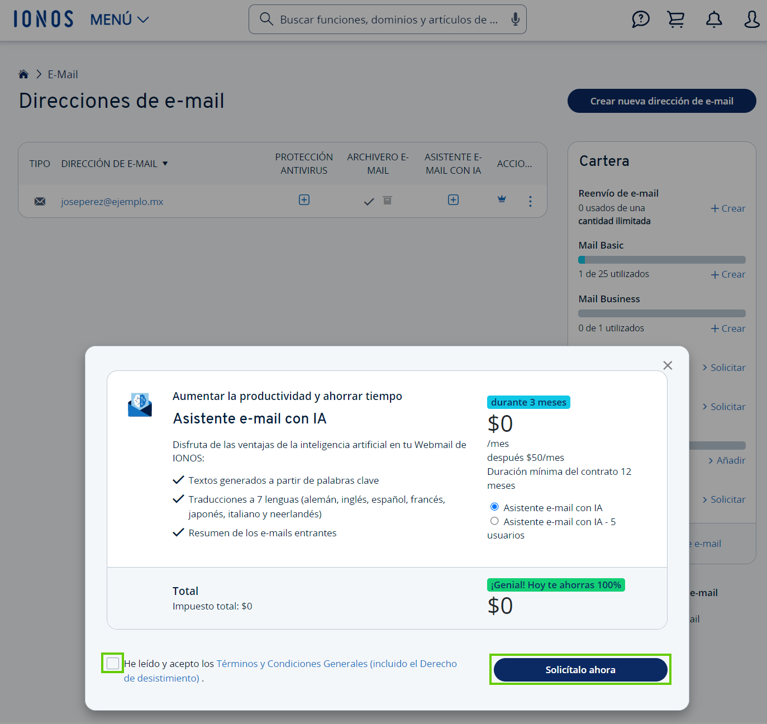Click Crear under Reenvío de e-mail
767x724 pixels.
point(728,208)
